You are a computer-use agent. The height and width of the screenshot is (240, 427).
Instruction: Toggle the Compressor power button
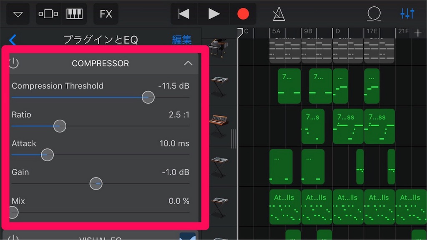coord(14,63)
